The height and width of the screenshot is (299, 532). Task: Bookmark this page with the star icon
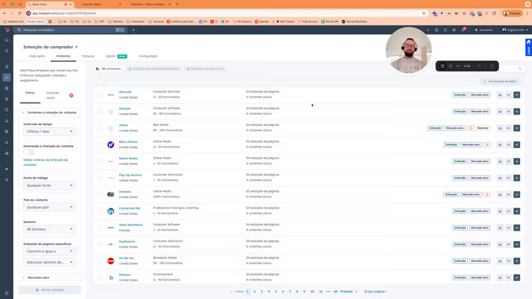click(x=424, y=13)
